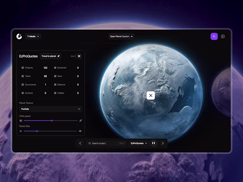Viewport: 243px width, 182px height.
Task: Click the neighboring planet on the right
Action: 221,92
